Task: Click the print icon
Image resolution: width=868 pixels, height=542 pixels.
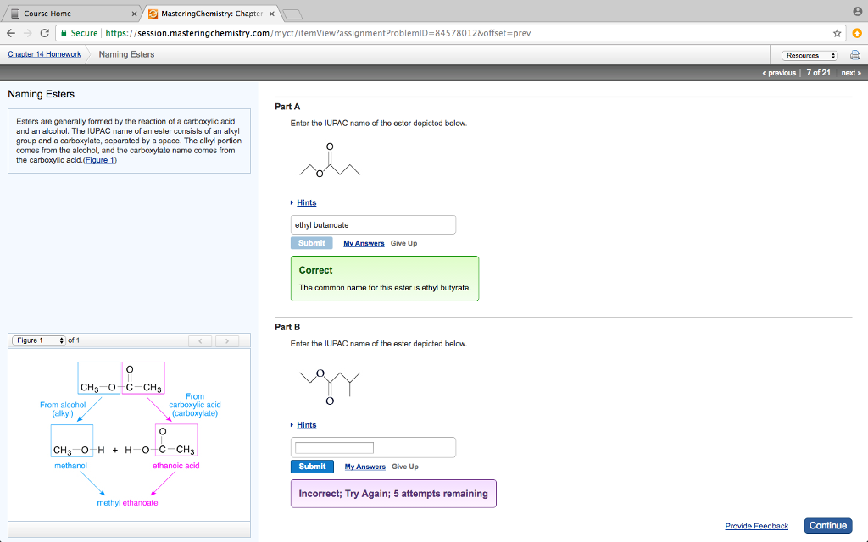Action: [x=854, y=53]
